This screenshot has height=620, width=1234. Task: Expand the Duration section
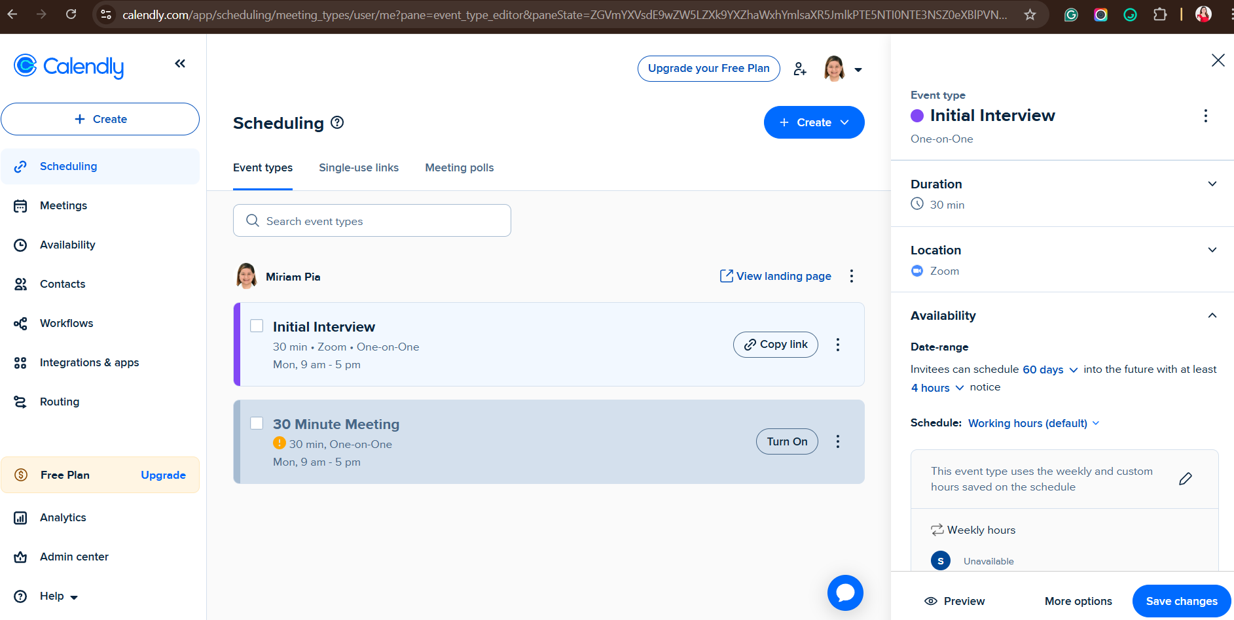(x=1212, y=184)
